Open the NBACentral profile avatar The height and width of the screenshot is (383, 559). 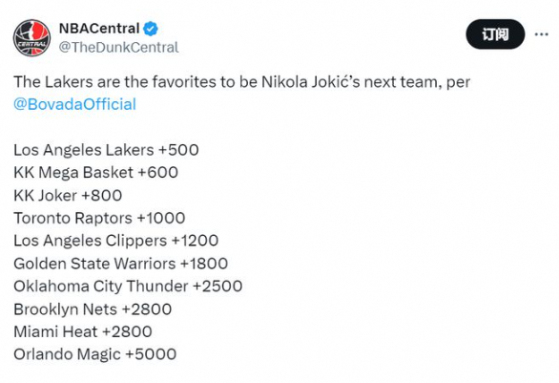[31, 38]
